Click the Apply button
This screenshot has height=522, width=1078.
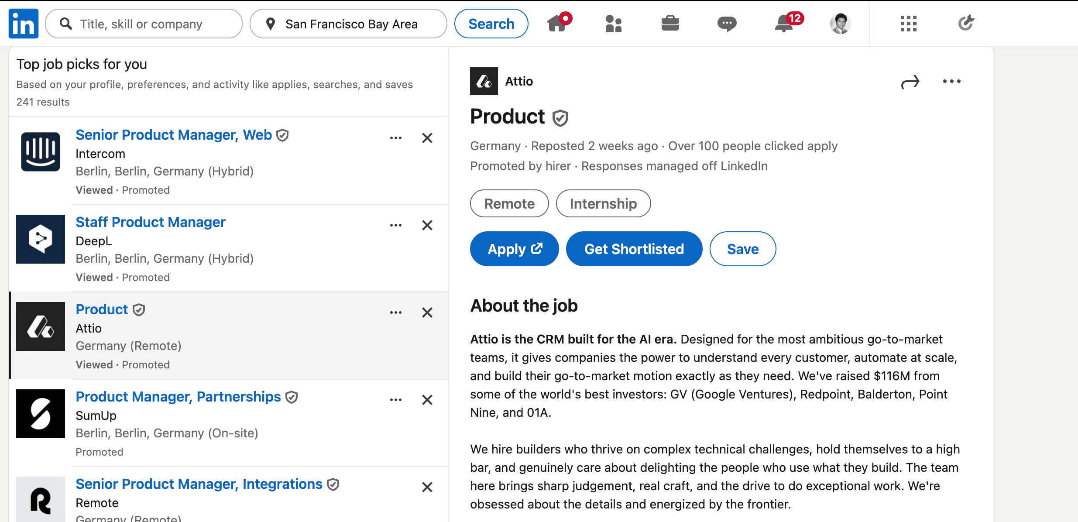point(514,249)
